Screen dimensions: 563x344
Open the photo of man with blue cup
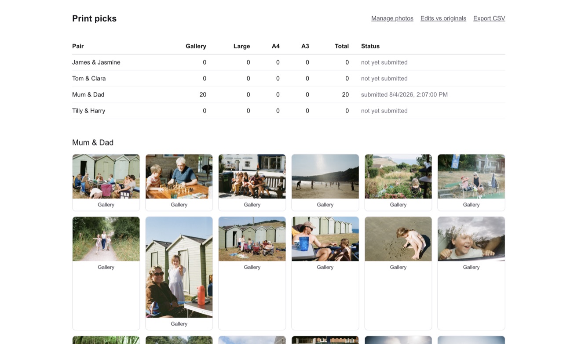[x=325, y=239]
